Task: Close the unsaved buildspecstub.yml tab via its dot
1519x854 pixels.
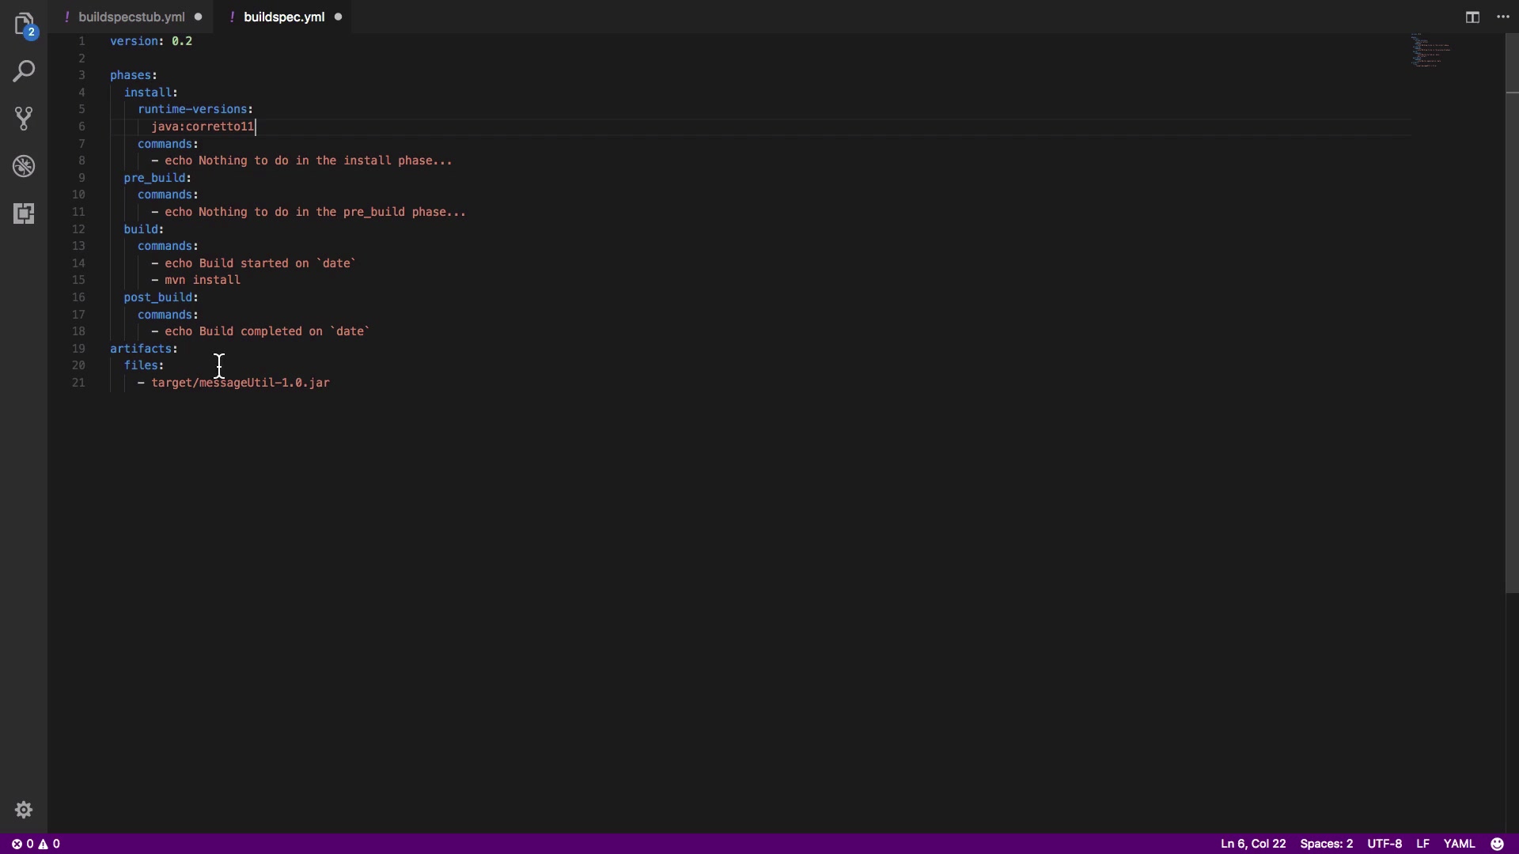Action: (x=199, y=17)
